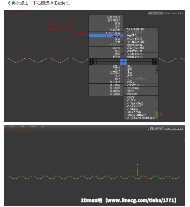Viewport: 190px width, 207px height.
Task: Choose VR-网格体导出 entry
Action: pos(135,106)
